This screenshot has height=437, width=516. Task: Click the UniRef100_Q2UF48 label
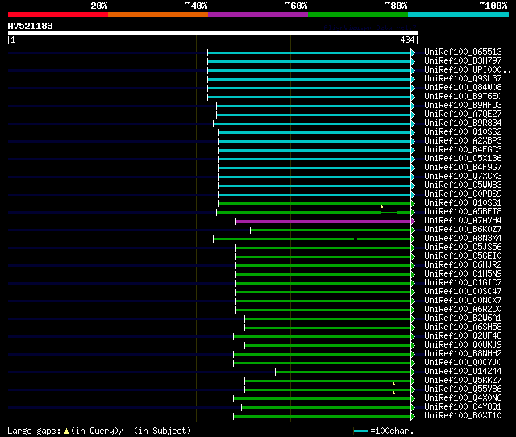click(x=463, y=336)
